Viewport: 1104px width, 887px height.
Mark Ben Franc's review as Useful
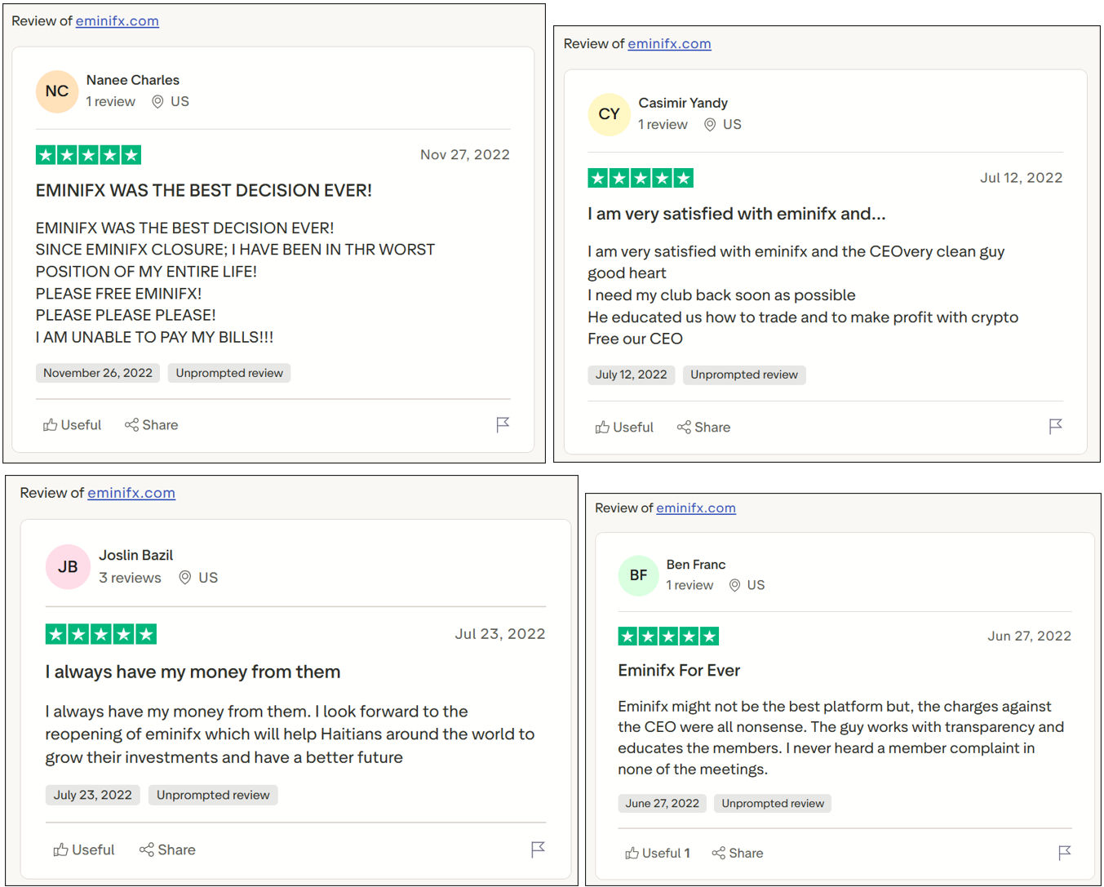coord(657,854)
